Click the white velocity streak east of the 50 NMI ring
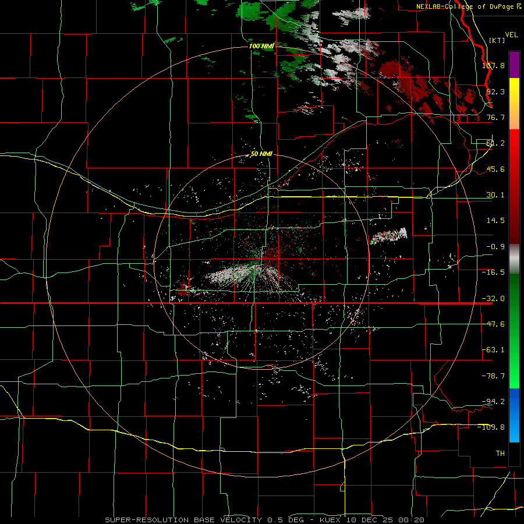This screenshot has width=524, height=524. [x=390, y=235]
